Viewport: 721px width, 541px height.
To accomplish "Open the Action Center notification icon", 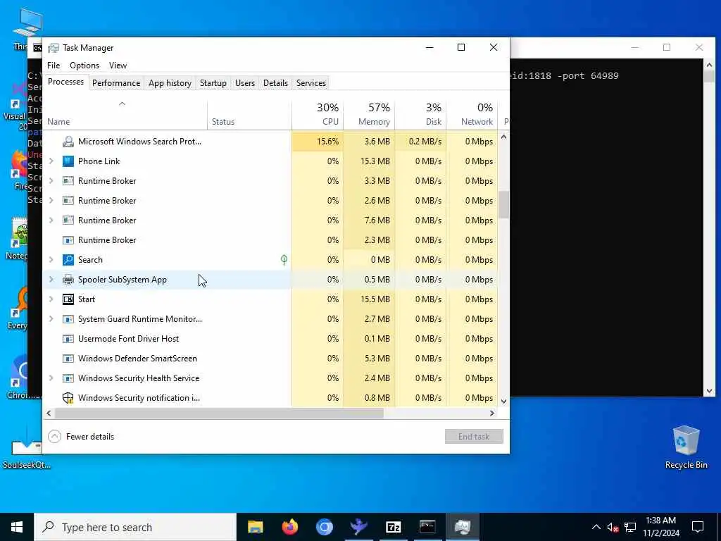I will 698,527.
